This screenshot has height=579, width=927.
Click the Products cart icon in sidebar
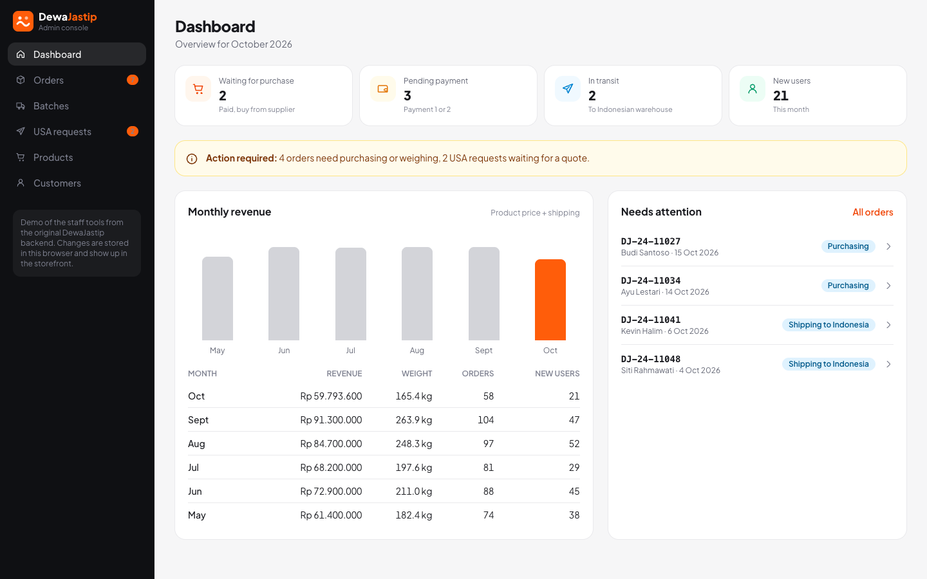tap(21, 157)
